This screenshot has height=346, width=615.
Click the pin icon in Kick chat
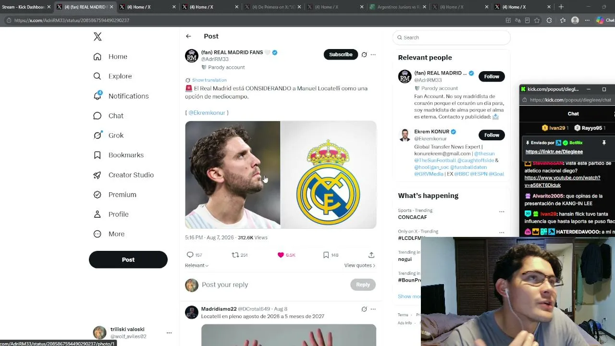tap(604, 143)
